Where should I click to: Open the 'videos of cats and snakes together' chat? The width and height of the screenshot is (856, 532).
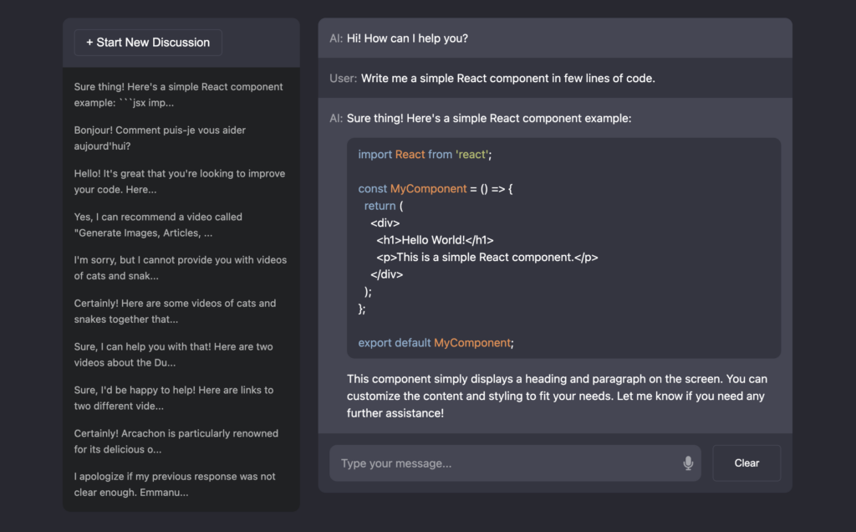point(181,311)
